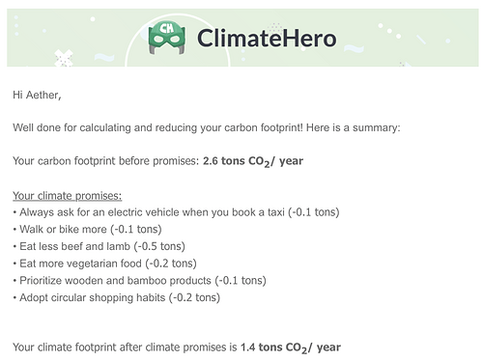483x361 pixels.
Task: Click the bold "1.4 tons CO2/ year" result
Action: [291, 347]
